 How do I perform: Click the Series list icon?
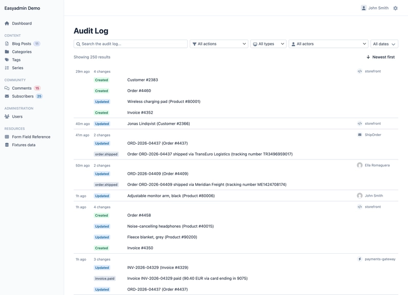(x=7, y=68)
